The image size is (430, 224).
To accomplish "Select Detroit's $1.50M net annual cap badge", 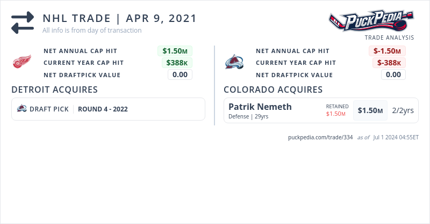I will tap(175, 51).
